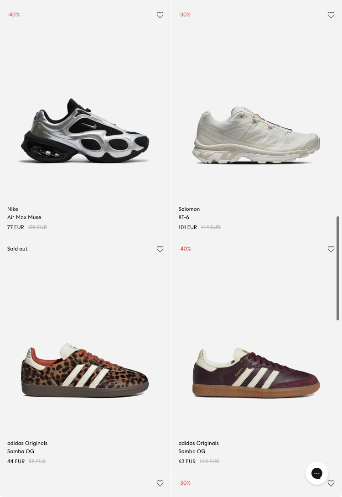
Task: View the silver Nike Air Max Muse image
Action: pos(85,131)
